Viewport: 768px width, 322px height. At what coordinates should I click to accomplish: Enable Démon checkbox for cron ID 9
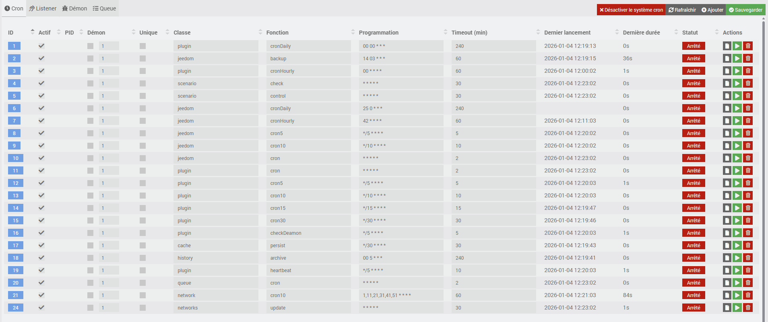tap(90, 146)
